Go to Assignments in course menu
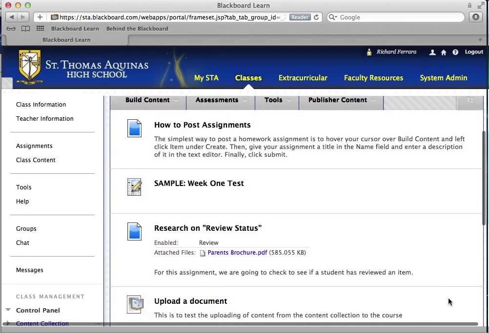Viewport: 489px width, 333px height. coord(34,146)
